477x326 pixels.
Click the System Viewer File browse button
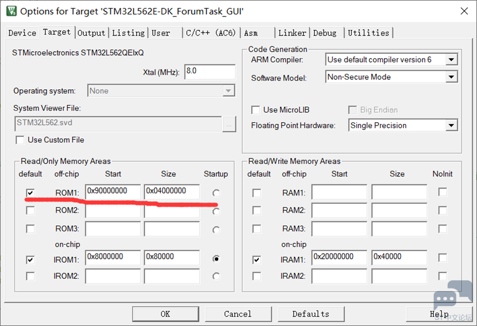click(229, 124)
